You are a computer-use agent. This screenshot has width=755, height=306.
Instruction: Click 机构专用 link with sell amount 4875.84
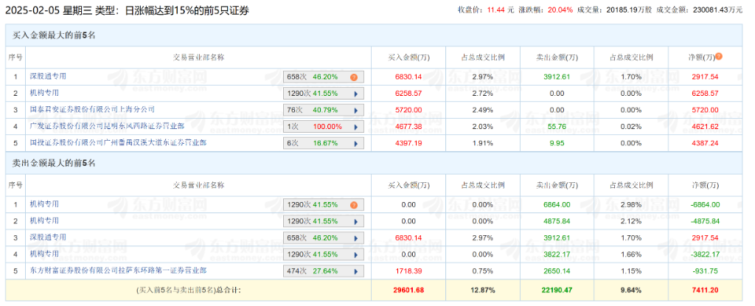(44, 220)
